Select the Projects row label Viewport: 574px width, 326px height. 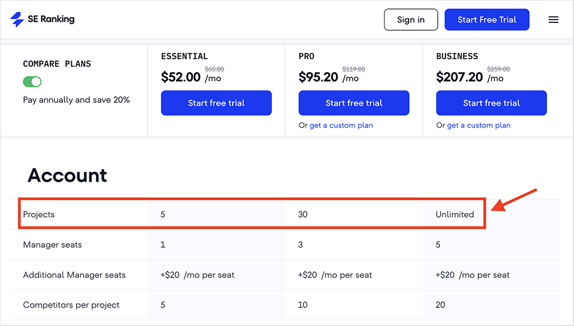click(x=39, y=214)
